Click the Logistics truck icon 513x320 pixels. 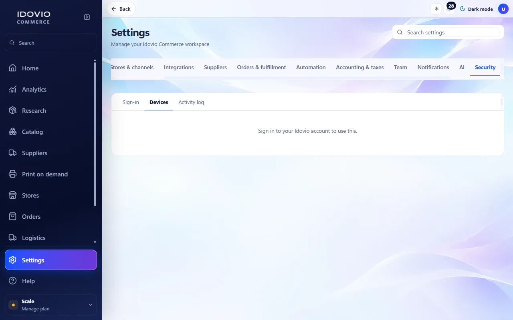13,238
